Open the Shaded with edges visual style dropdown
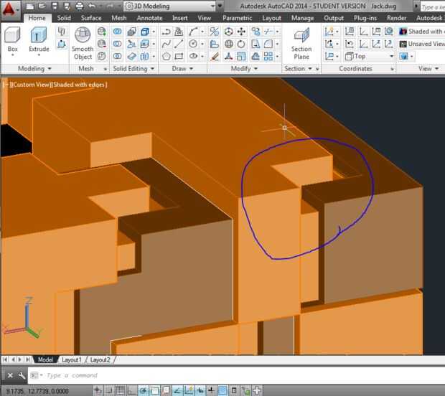The image size is (445, 396). point(422,32)
